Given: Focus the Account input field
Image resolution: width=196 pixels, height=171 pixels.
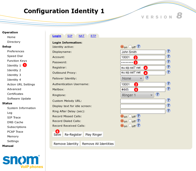Looking at the screenshot, I should click(143, 57).
